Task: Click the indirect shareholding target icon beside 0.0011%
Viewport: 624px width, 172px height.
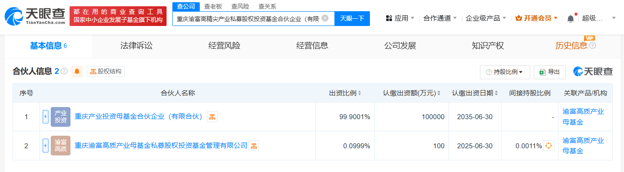Action: point(549,146)
